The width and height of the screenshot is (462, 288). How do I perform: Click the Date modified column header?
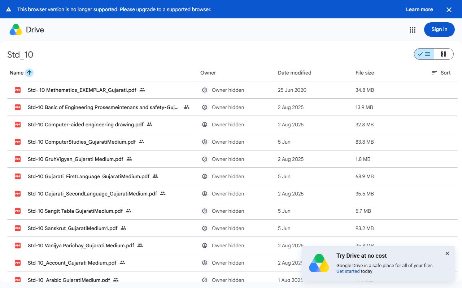click(295, 73)
